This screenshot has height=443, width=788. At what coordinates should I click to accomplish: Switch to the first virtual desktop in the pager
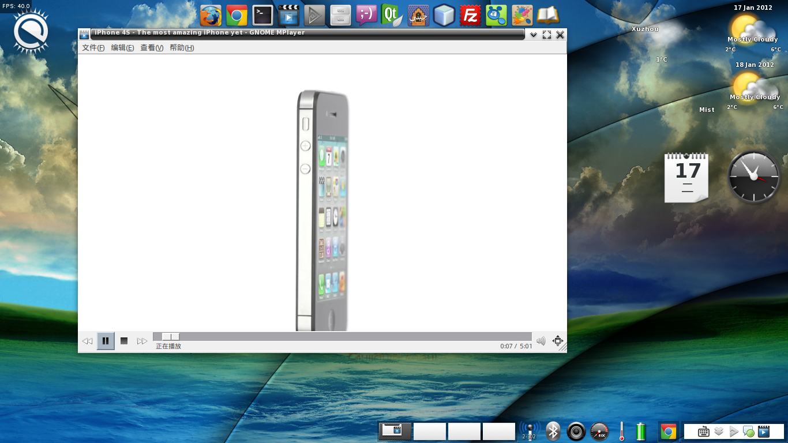point(395,431)
